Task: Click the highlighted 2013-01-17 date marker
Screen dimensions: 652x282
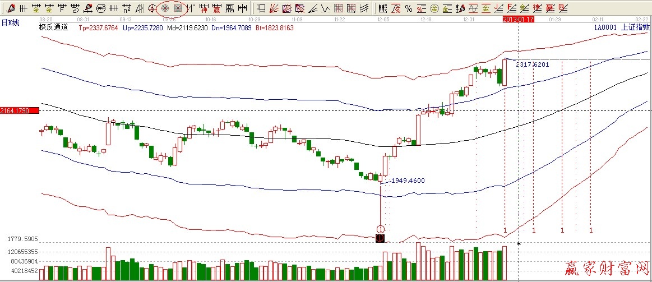Action: [x=518, y=19]
